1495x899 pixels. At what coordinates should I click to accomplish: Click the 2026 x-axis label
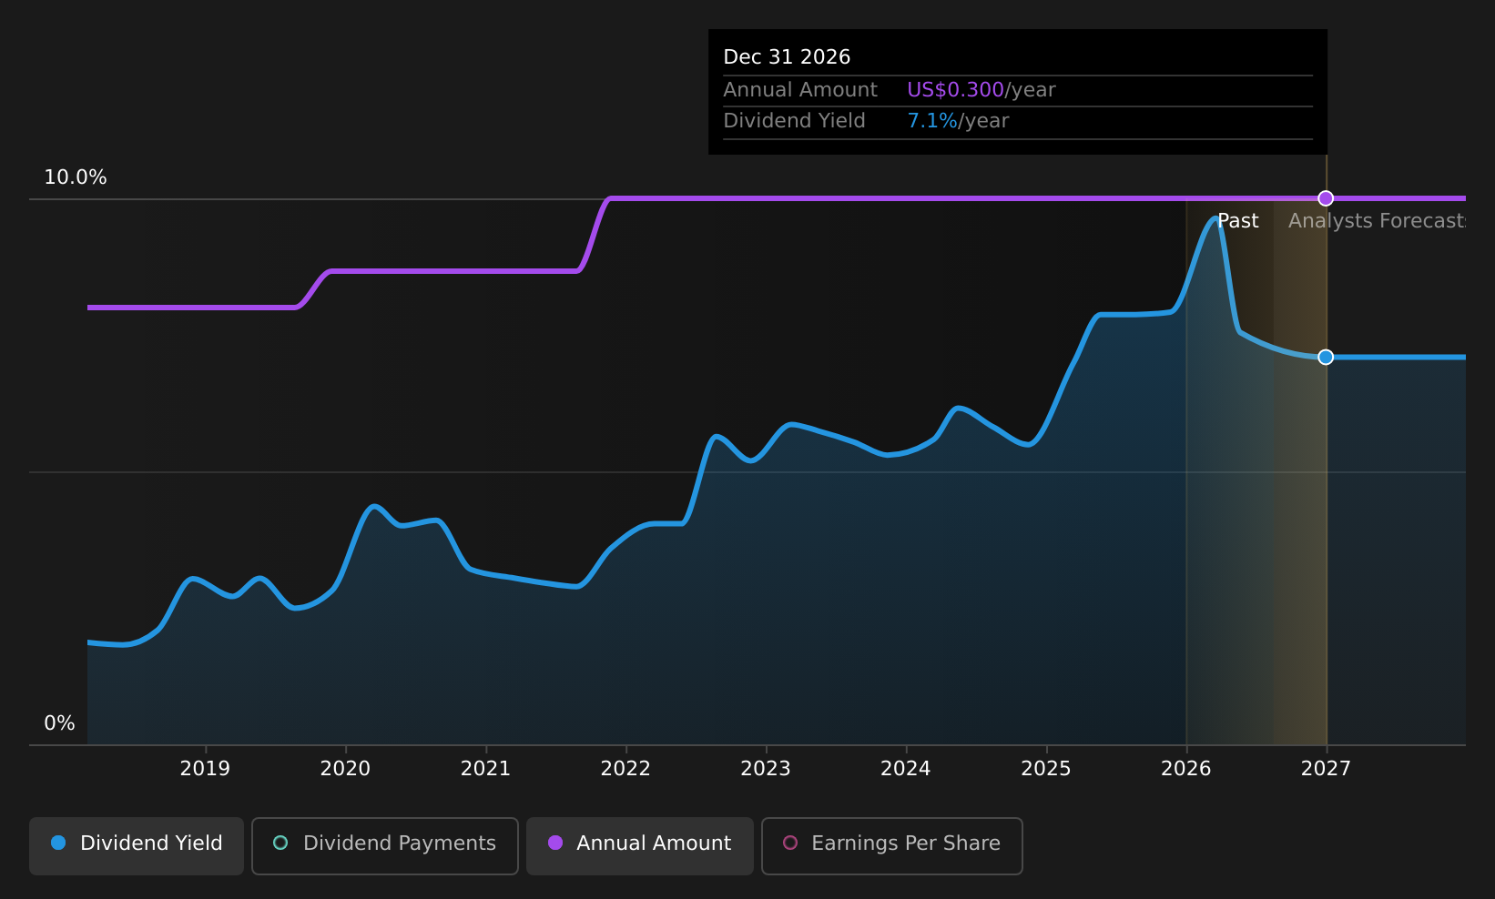click(x=1186, y=769)
